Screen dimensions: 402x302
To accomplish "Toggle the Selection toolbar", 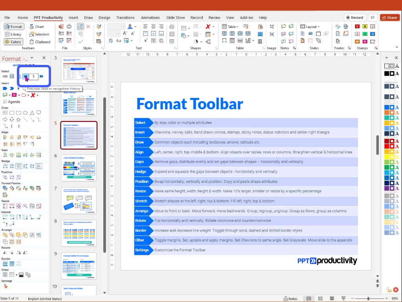I will (x=39, y=34).
